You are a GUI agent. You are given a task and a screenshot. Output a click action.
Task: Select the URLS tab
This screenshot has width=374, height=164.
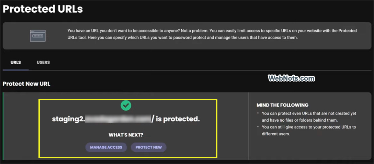coord(16,63)
